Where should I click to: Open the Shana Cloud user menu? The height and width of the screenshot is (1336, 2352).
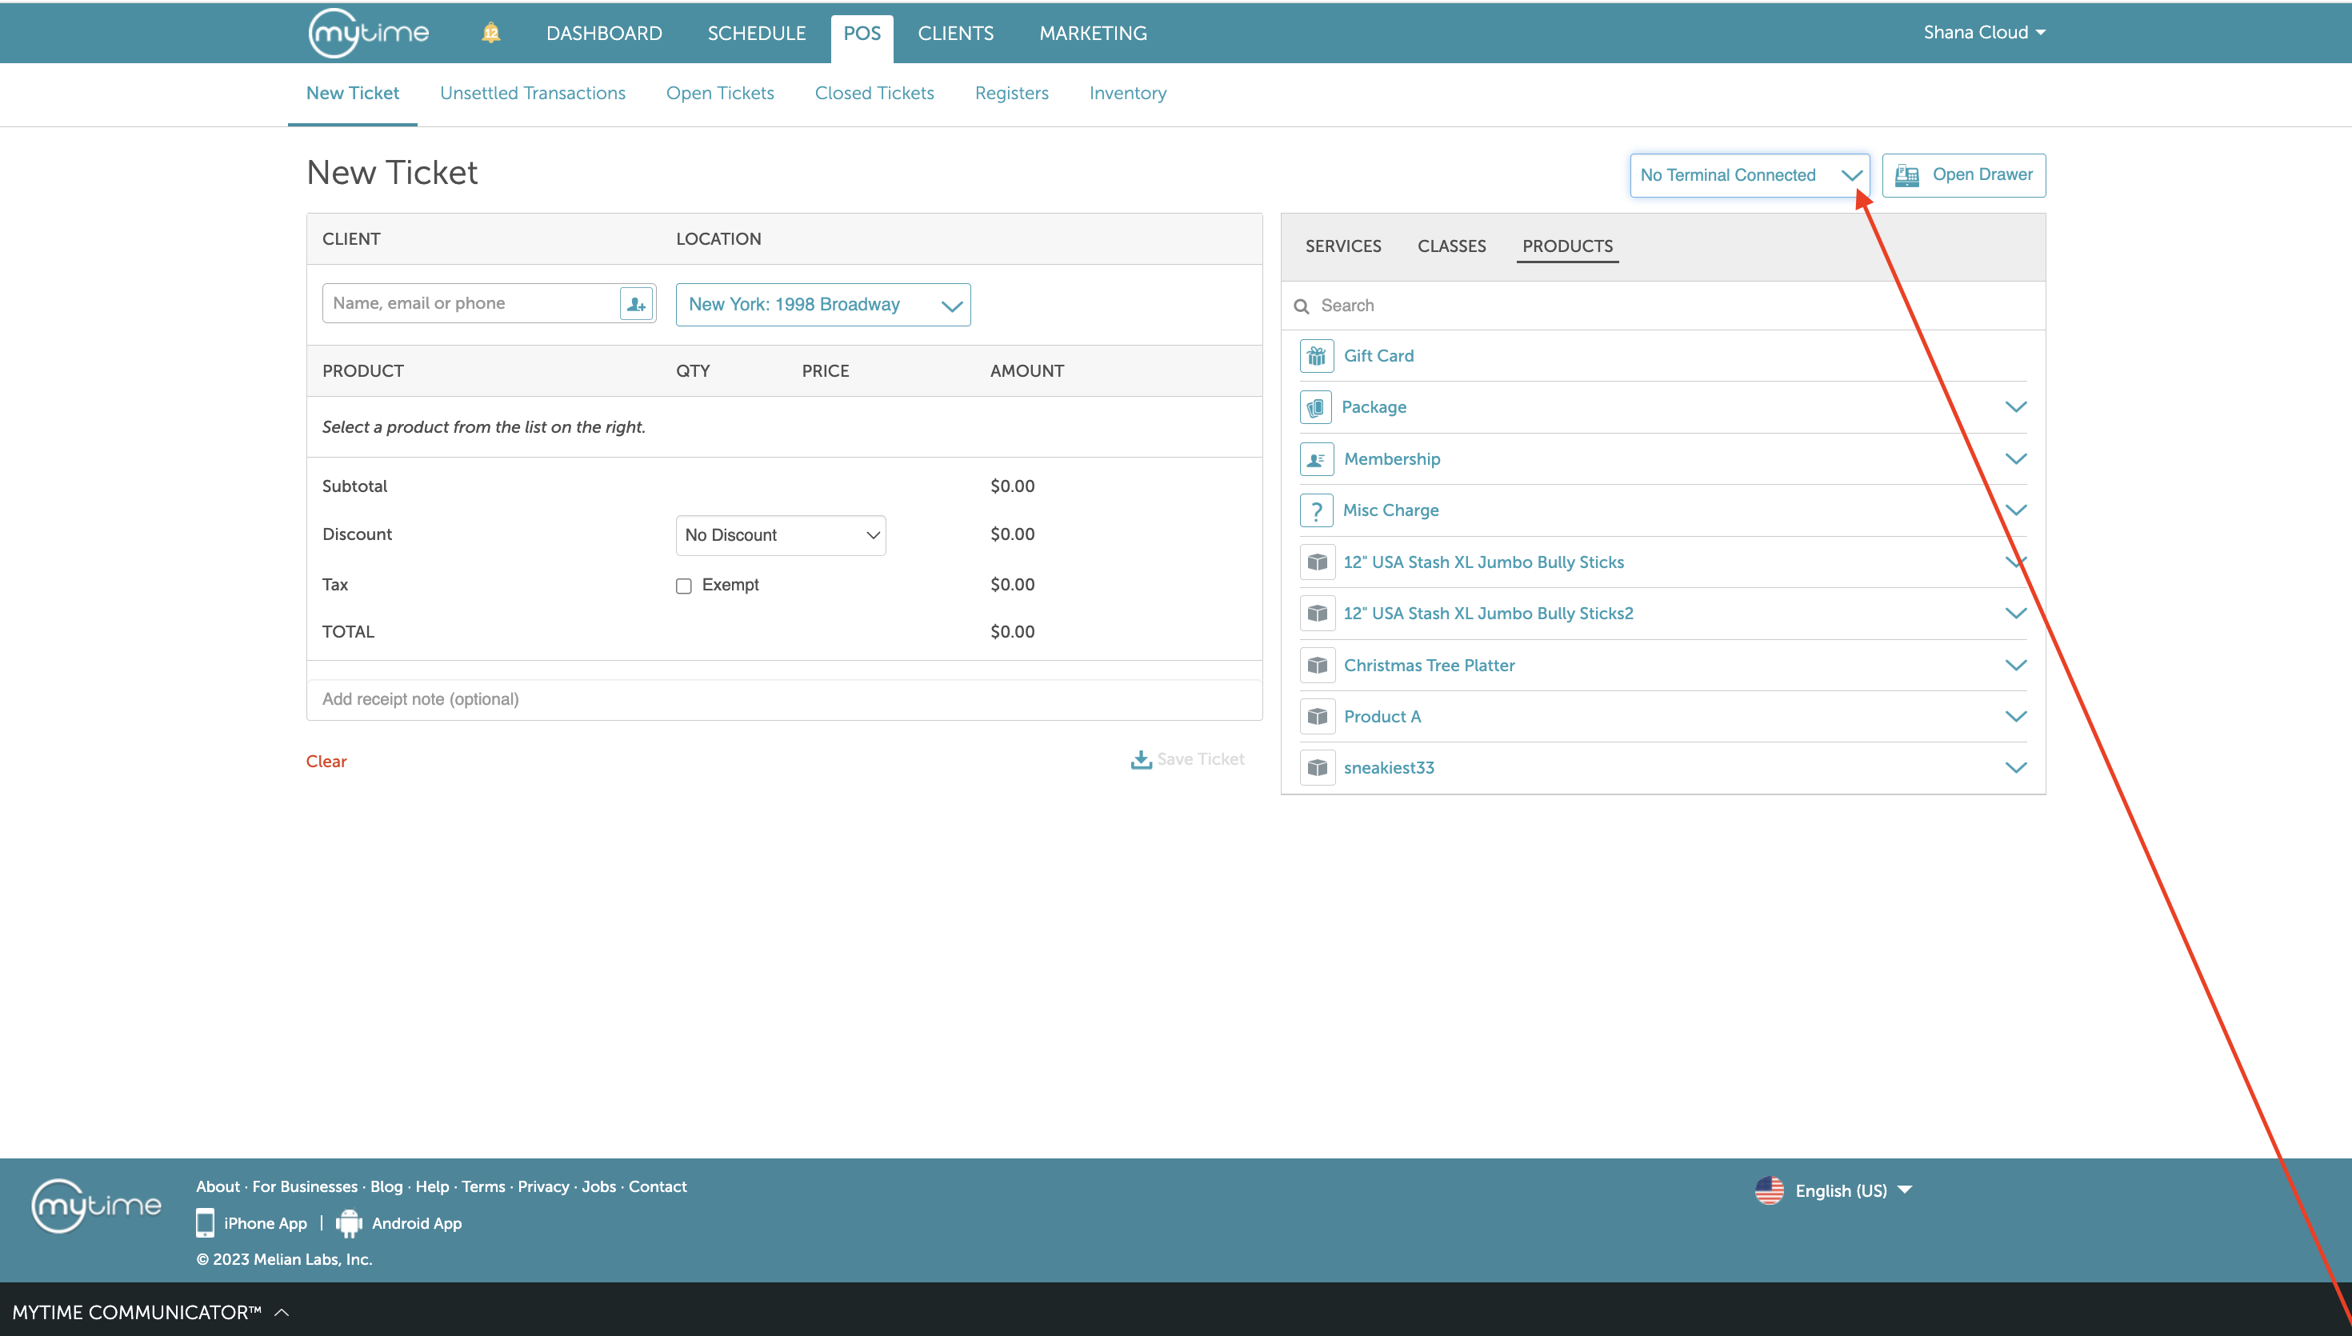click(1984, 32)
